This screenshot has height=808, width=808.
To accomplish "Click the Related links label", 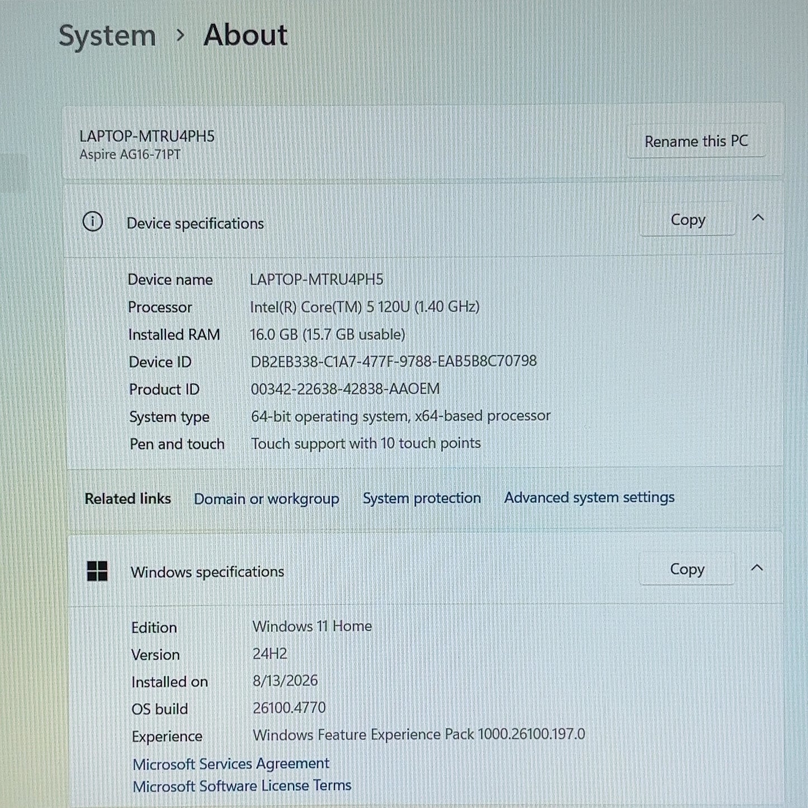I will pyautogui.click(x=127, y=499).
